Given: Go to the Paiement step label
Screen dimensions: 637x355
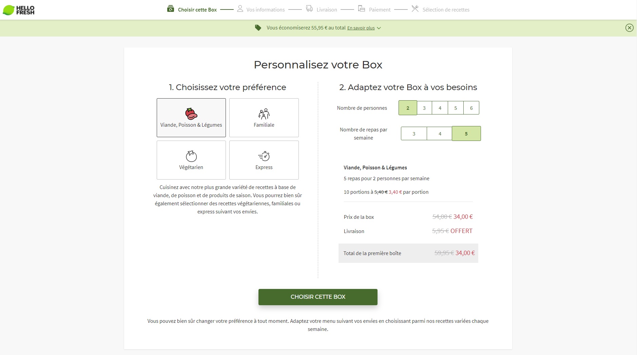Looking at the screenshot, I should [x=380, y=10].
